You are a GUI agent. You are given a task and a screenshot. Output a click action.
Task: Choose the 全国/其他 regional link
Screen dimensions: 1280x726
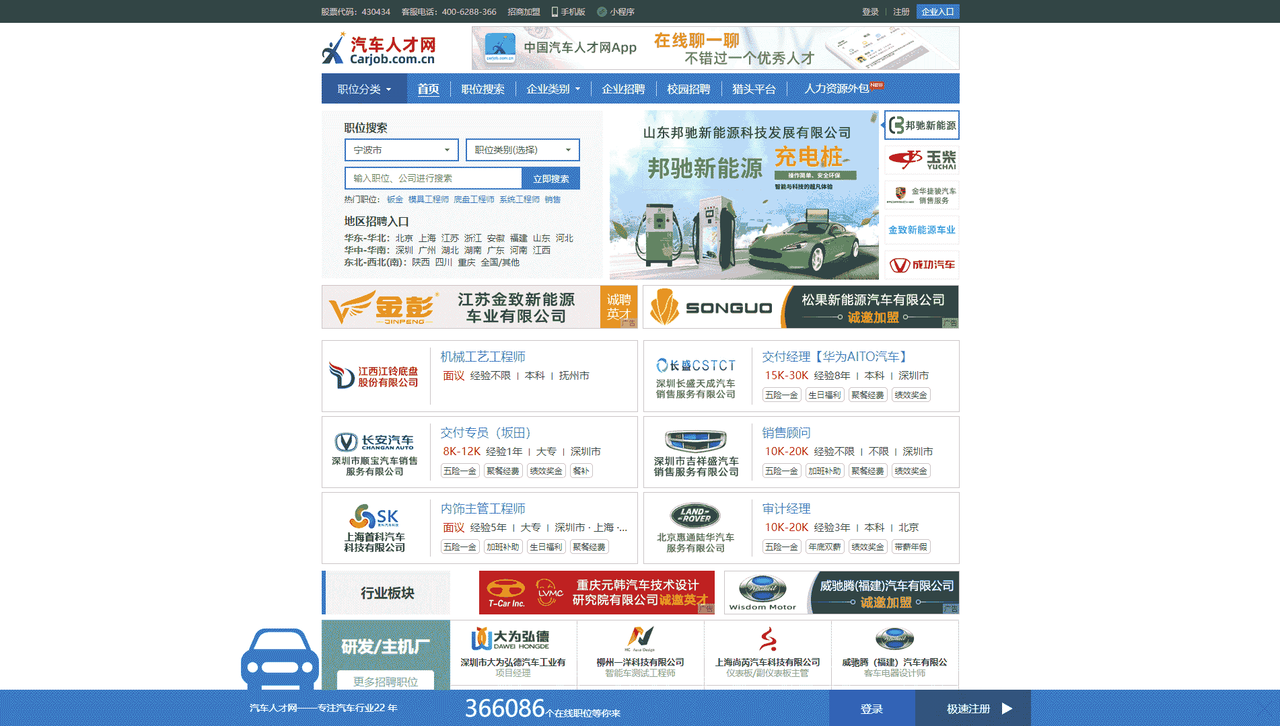pyautogui.click(x=500, y=262)
